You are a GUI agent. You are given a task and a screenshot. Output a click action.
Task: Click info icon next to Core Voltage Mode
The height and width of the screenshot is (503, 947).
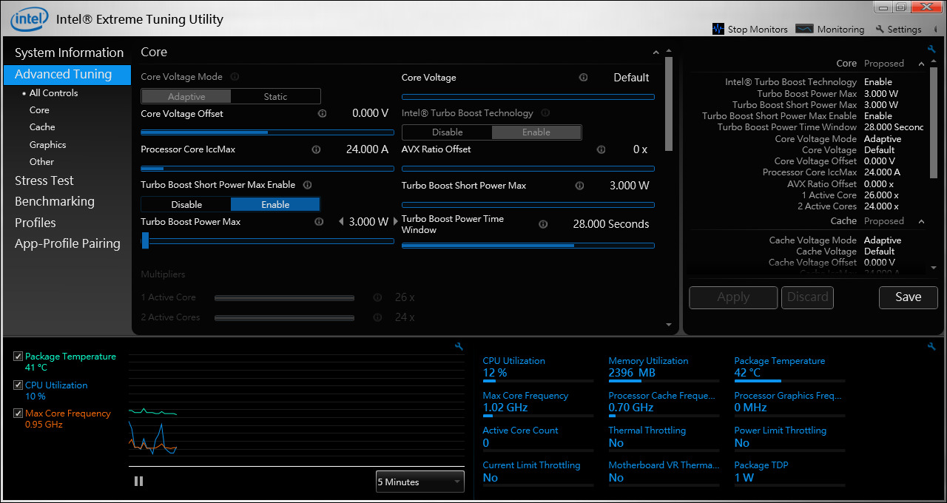(x=235, y=77)
